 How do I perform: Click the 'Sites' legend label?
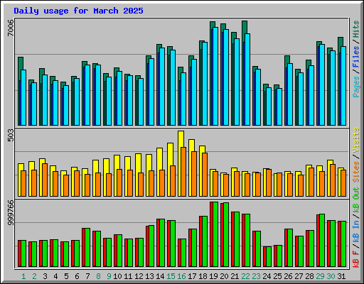point(356,172)
